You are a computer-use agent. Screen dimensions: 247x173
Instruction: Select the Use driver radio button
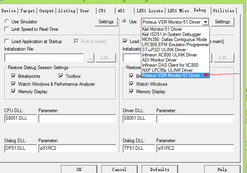(x=124, y=21)
